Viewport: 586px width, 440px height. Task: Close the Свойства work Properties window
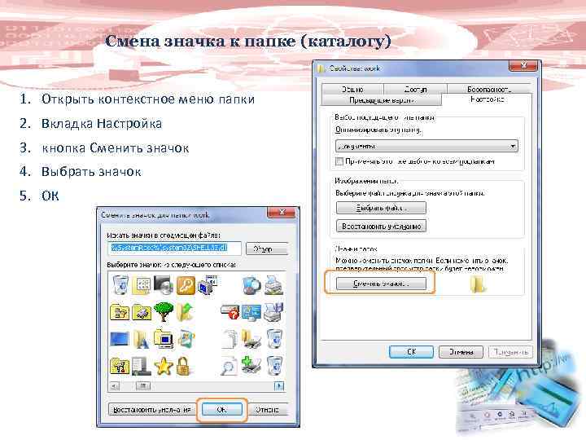tap(523, 65)
